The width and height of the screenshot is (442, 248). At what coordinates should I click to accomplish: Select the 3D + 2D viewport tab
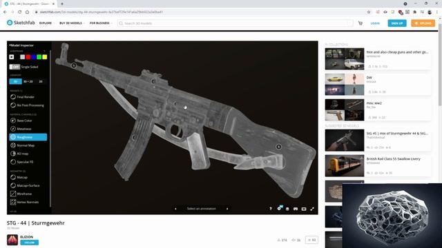(28, 81)
